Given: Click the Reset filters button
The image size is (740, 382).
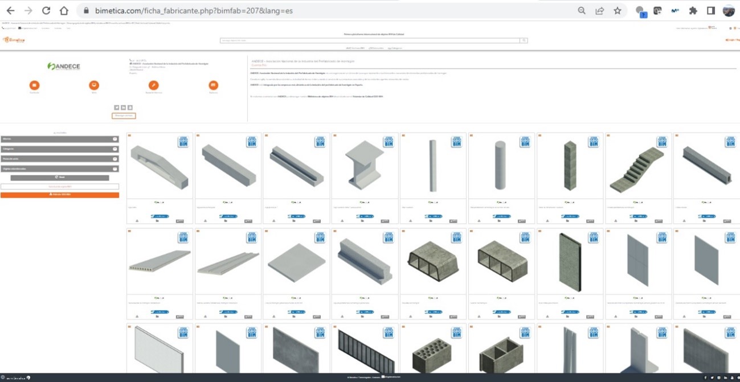Looking at the screenshot, I should tap(60, 178).
